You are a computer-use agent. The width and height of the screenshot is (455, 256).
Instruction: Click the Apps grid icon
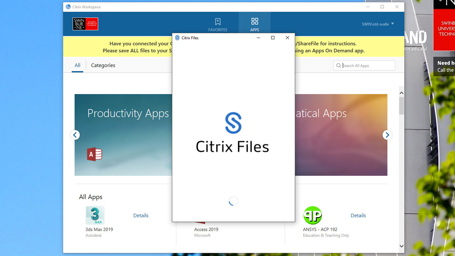[255, 21]
